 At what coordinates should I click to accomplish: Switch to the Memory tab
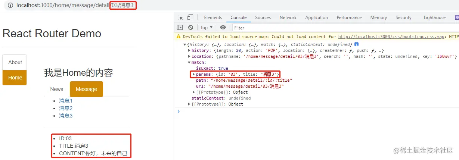point(379,18)
